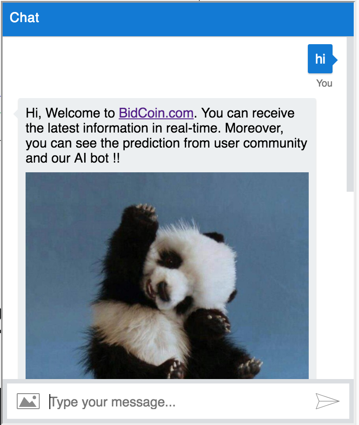Viewport: 359px width, 425px height.
Task: Open the BidCoin.com link
Action: coord(156,113)
